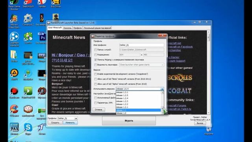
Task: Open minecraft on Facebook link
Action: tap(180, 47)
